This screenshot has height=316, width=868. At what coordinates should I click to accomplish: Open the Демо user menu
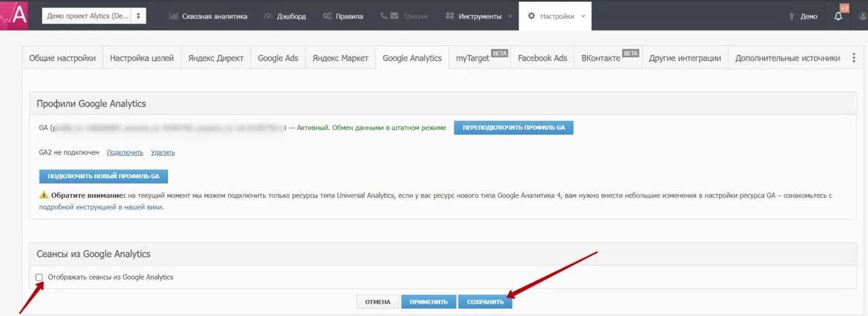coord(803,16)
